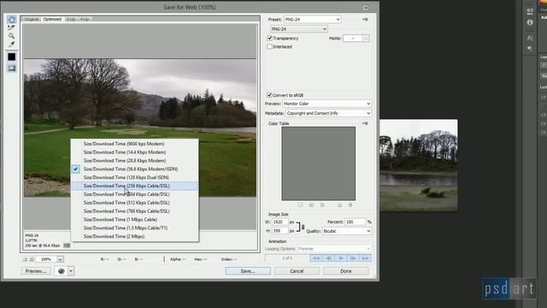Screen dimensions: 547x308
Task: Switch to the Optimized tab
Action: coord(52,19)
